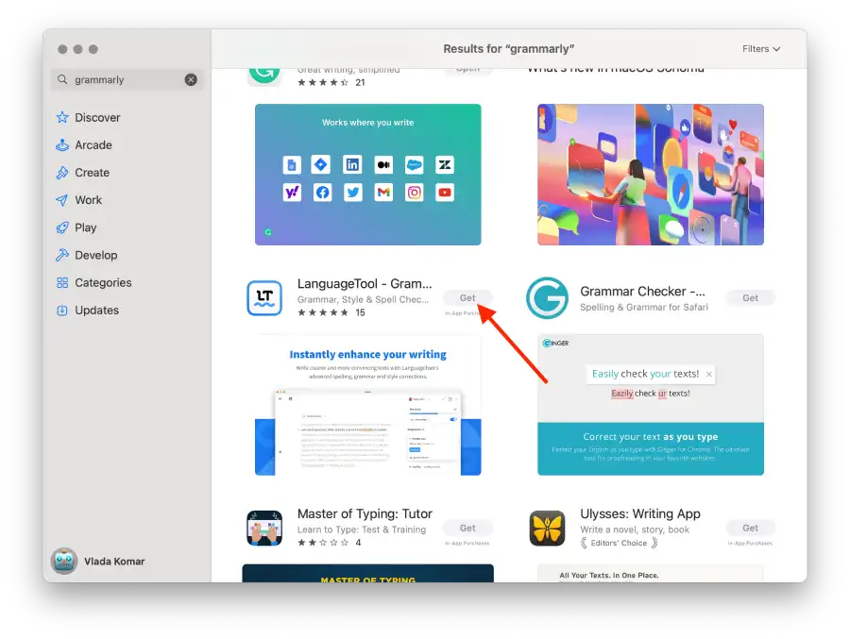
Task: Click Write a novel, story, book subtitle
Action: pos(635,530)
